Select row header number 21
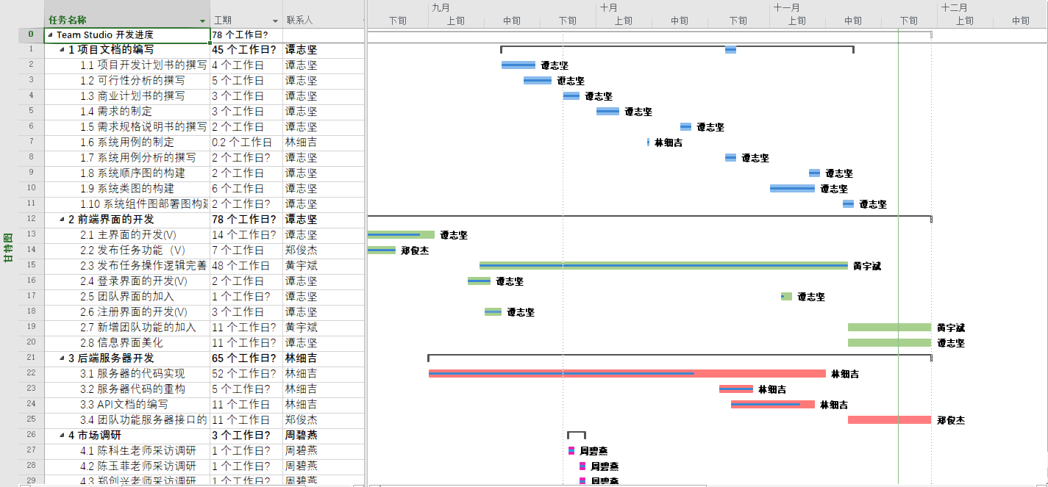Screen dimensions: 1048x487 click(x=31, y=358)
